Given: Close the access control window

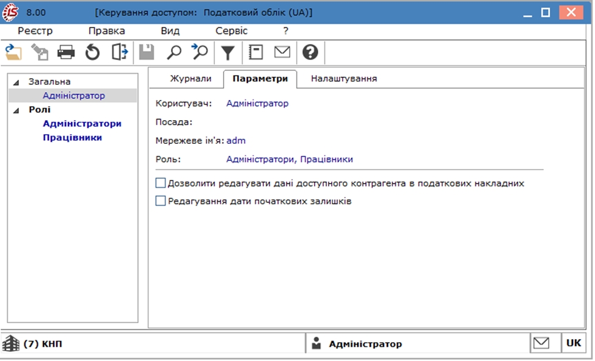Looking at the screenshot, I should [x=571, y=12].
